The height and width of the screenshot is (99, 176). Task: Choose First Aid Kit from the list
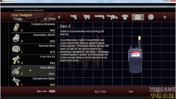point(33,60)
